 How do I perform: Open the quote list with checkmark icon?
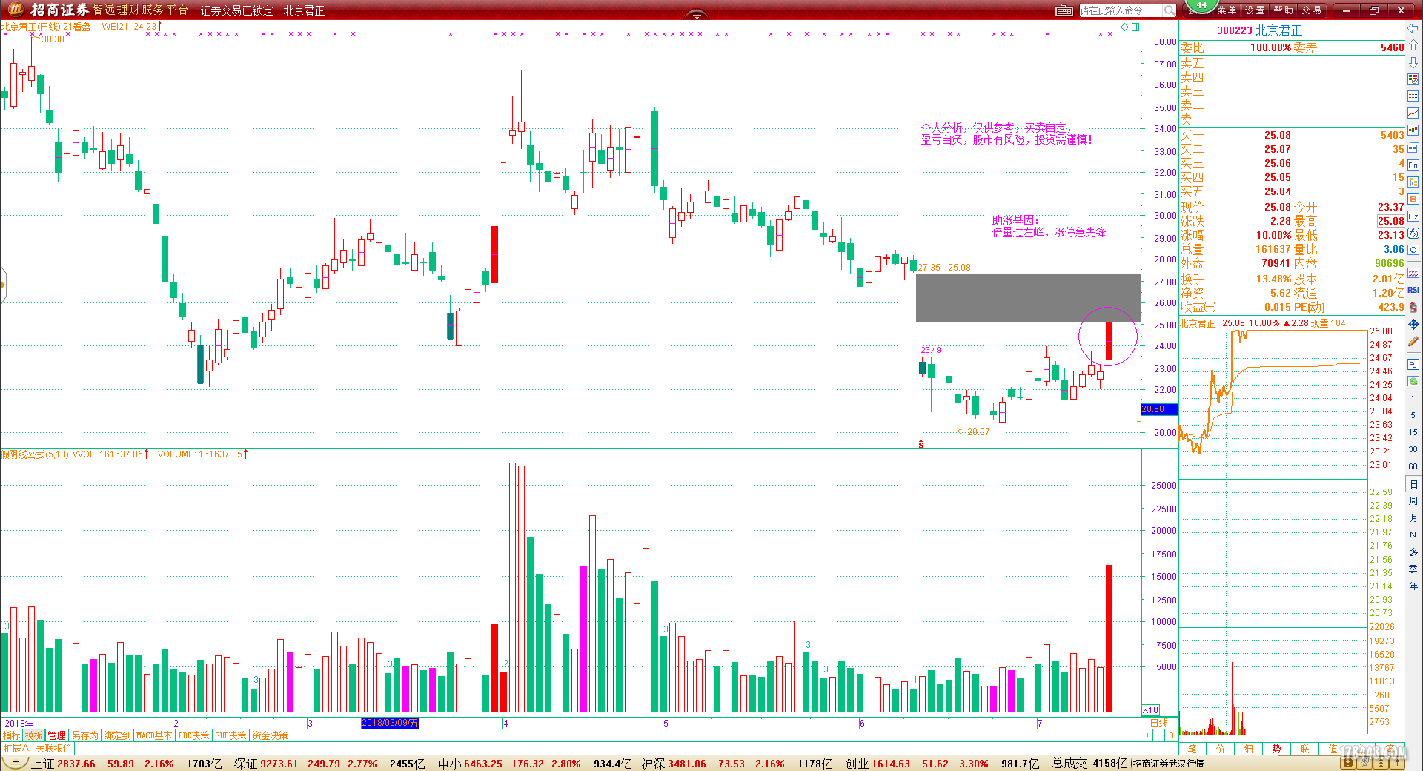pyautogui.click(x=1413, y=79)
